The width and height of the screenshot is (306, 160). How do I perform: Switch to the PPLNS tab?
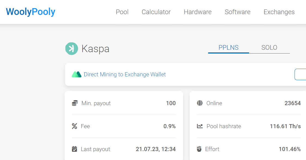coord(228,48)
